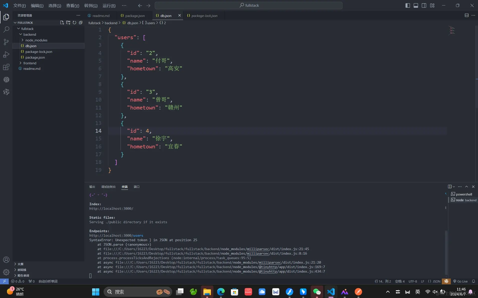Change UTF-8 encoding in status bar
The height and width of the screenshot is (298, 478).
413,281
